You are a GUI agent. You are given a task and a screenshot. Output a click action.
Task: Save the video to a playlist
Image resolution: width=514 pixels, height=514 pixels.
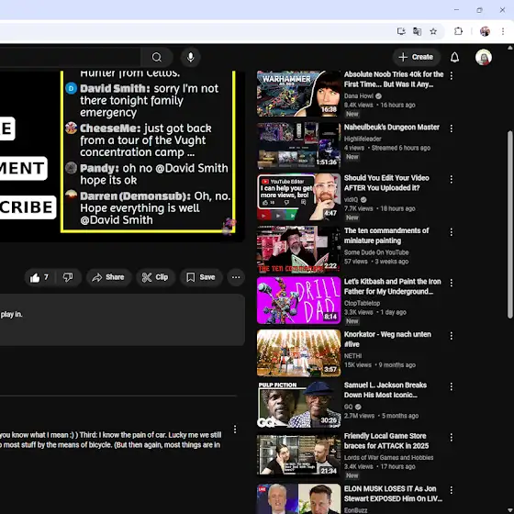pos(201,277)
